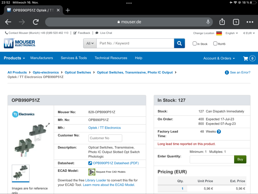Click the Mouser Electronics logo
Image resolution: width=258 pixels, height=194 pixels.
point(20,43)
